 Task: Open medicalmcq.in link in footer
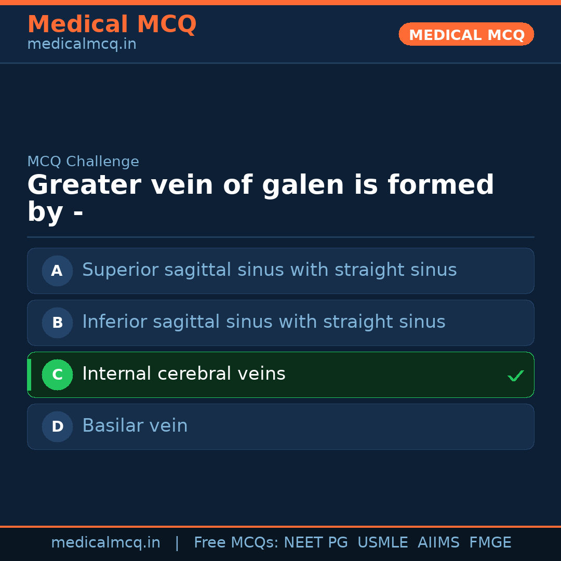coord(105,543)
